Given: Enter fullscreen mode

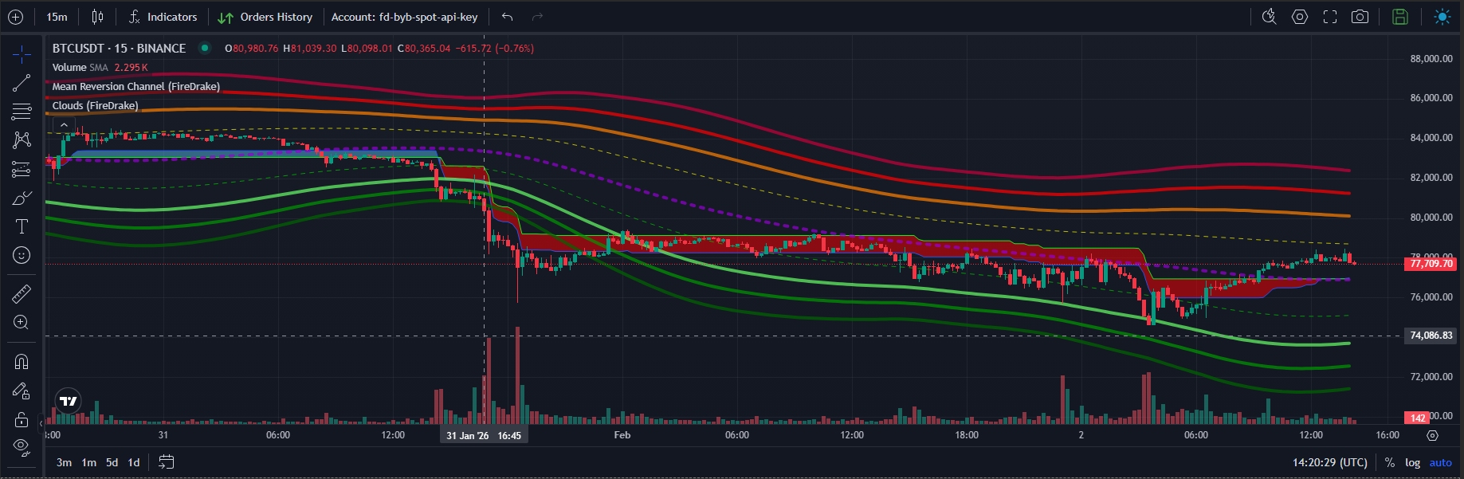Looking at the screenshot, I should coord(1330,17).
